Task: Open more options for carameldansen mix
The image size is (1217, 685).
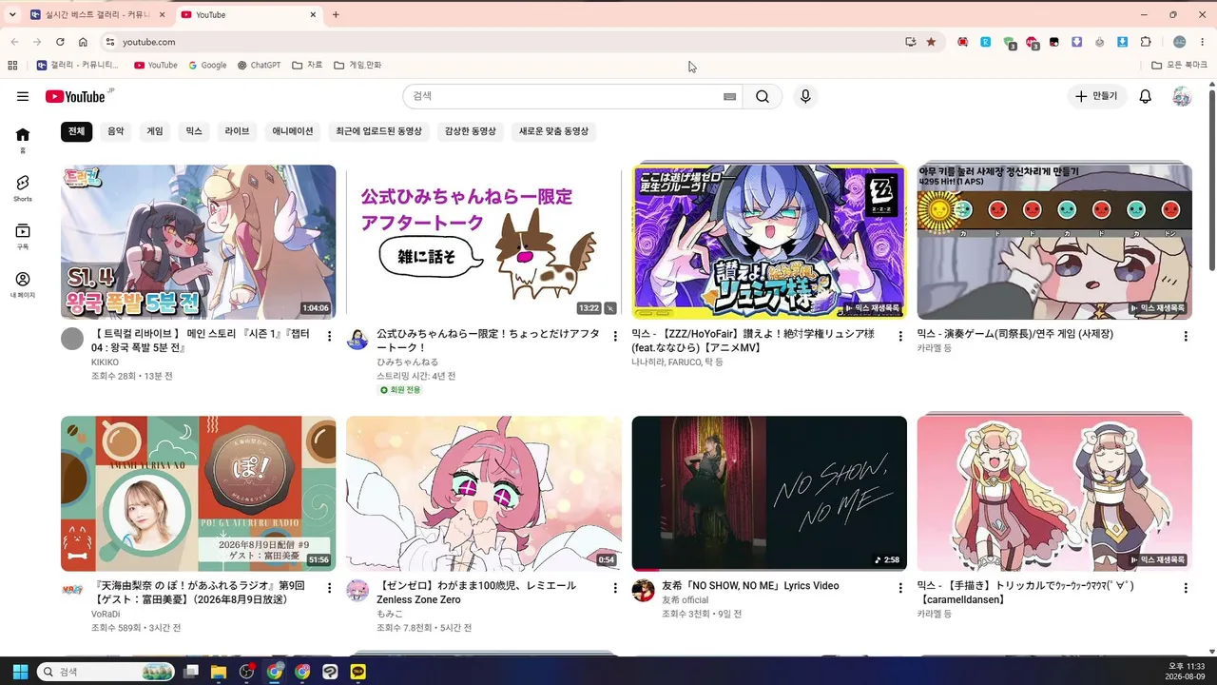Action: (1186, 588)
